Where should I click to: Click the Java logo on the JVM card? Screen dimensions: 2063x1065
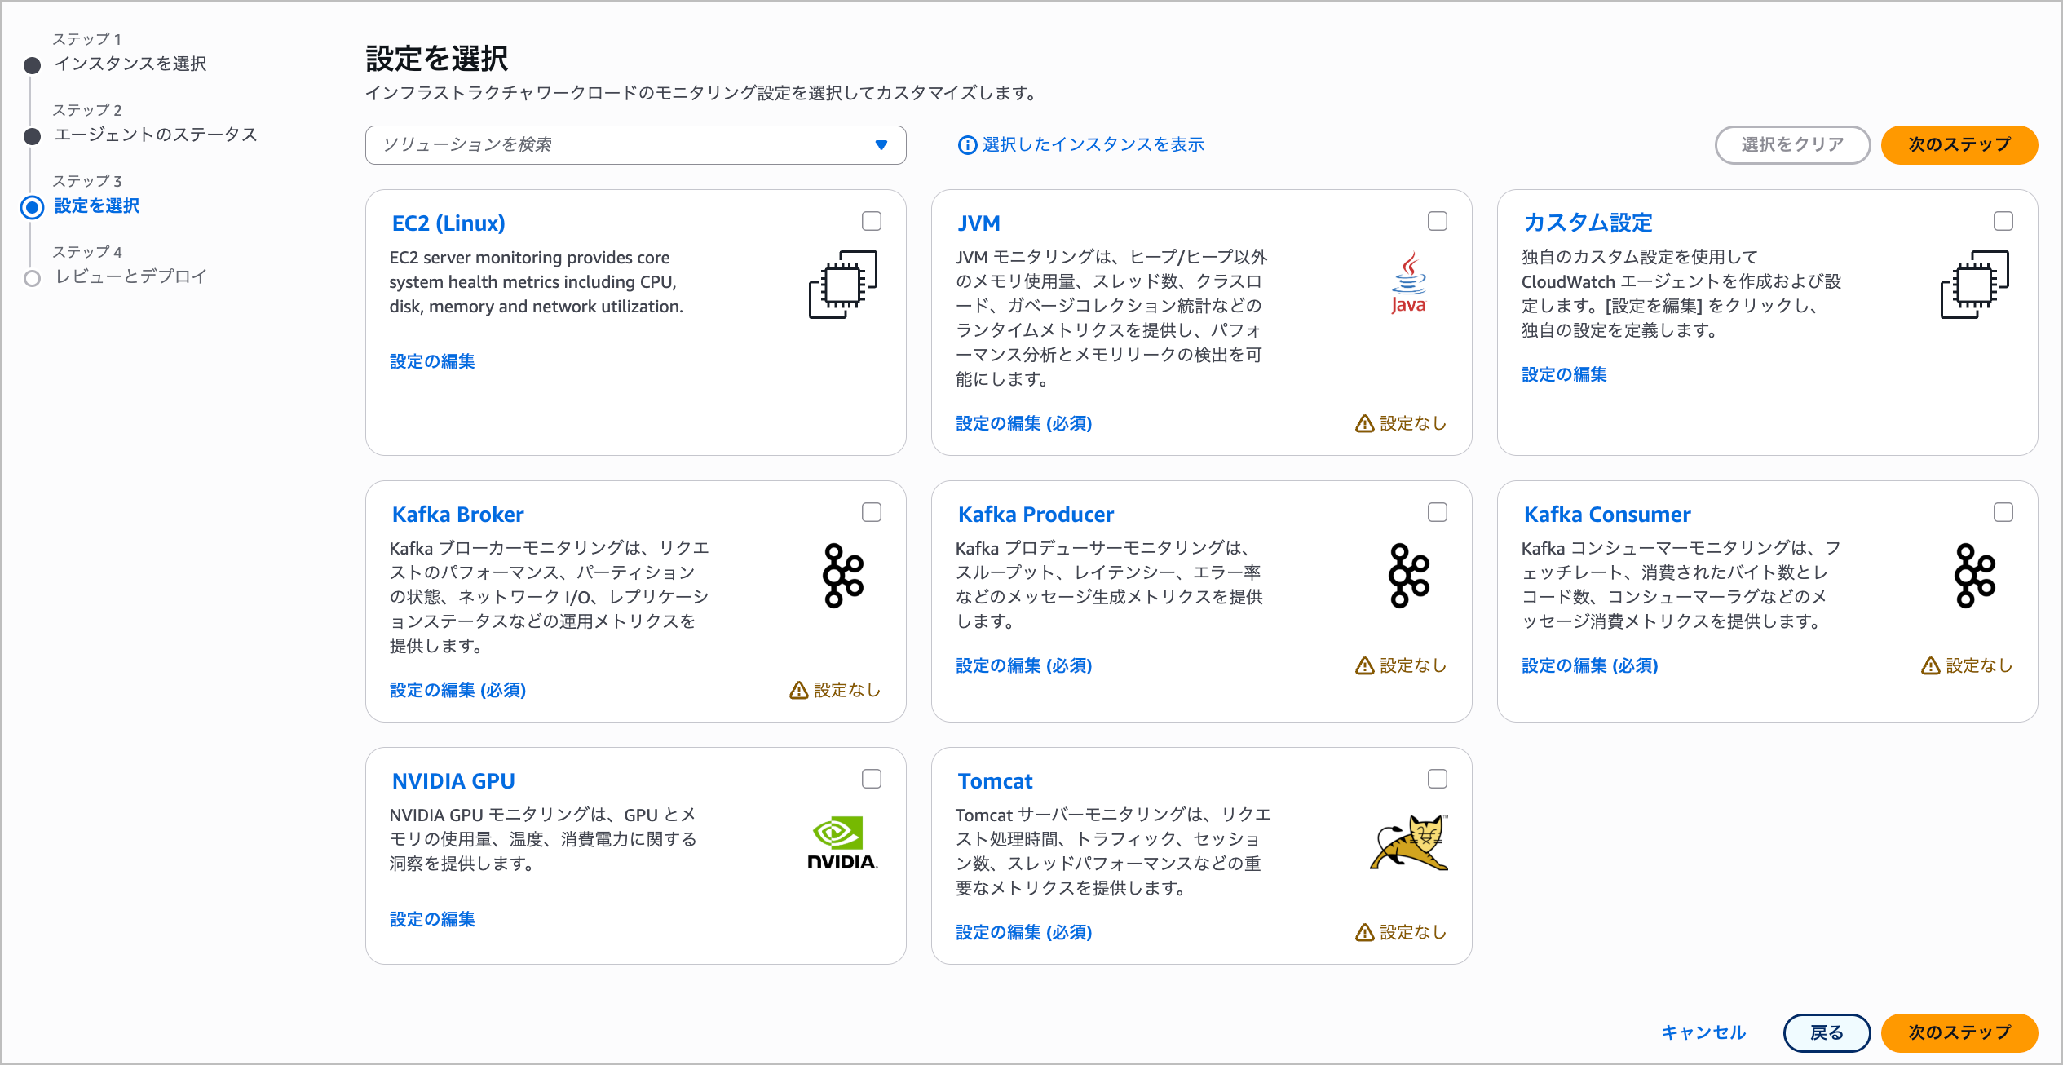(1407, 284)
